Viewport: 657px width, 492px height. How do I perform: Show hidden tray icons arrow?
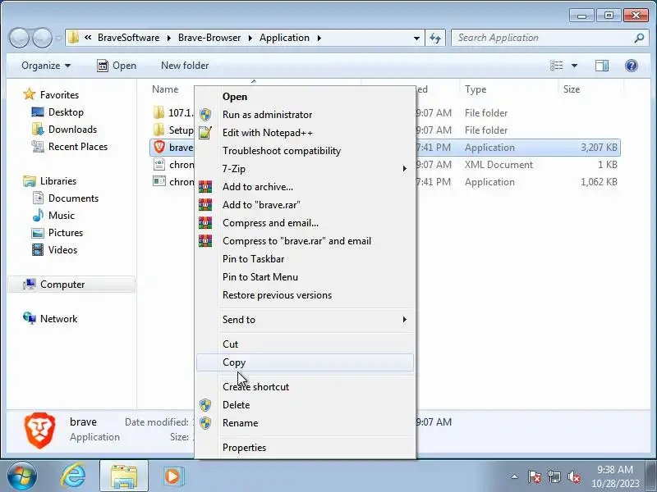click(515, 476)
